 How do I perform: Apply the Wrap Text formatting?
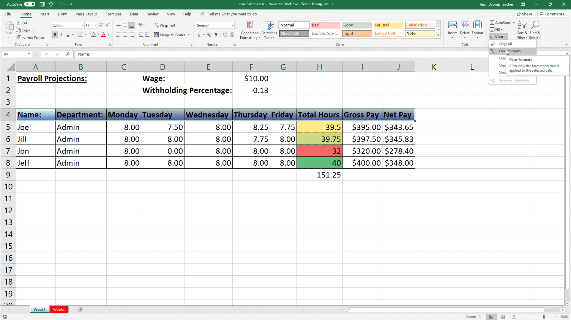pyautogui.click(x=165, y=25)
